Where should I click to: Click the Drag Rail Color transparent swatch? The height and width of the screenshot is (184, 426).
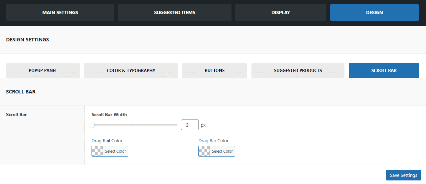click(x=97, y=151)
